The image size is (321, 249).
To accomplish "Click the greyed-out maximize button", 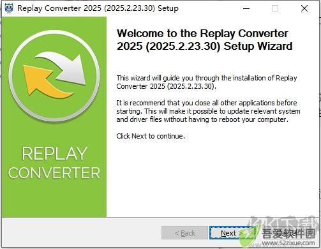I will [275, 9].
